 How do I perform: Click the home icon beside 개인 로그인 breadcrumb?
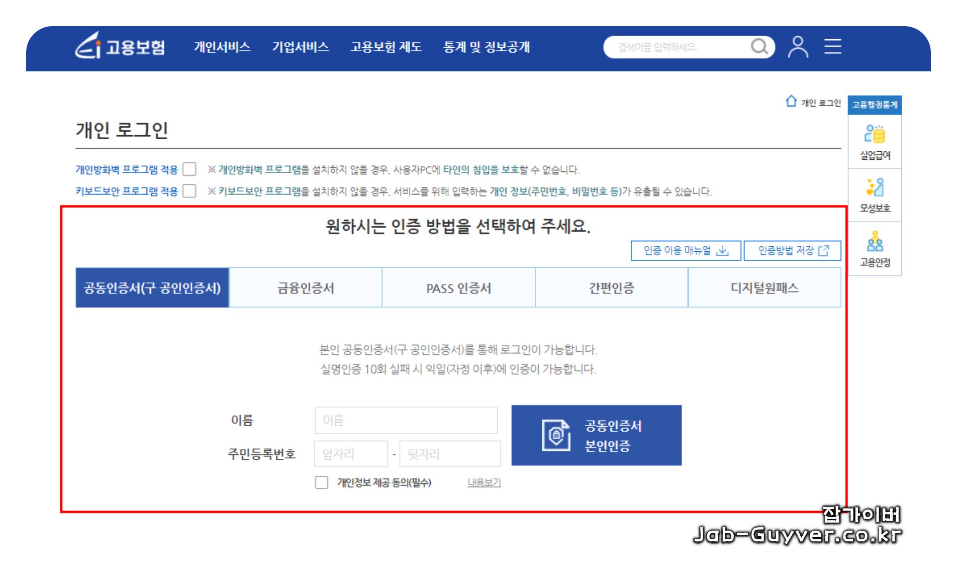[792, 100]
